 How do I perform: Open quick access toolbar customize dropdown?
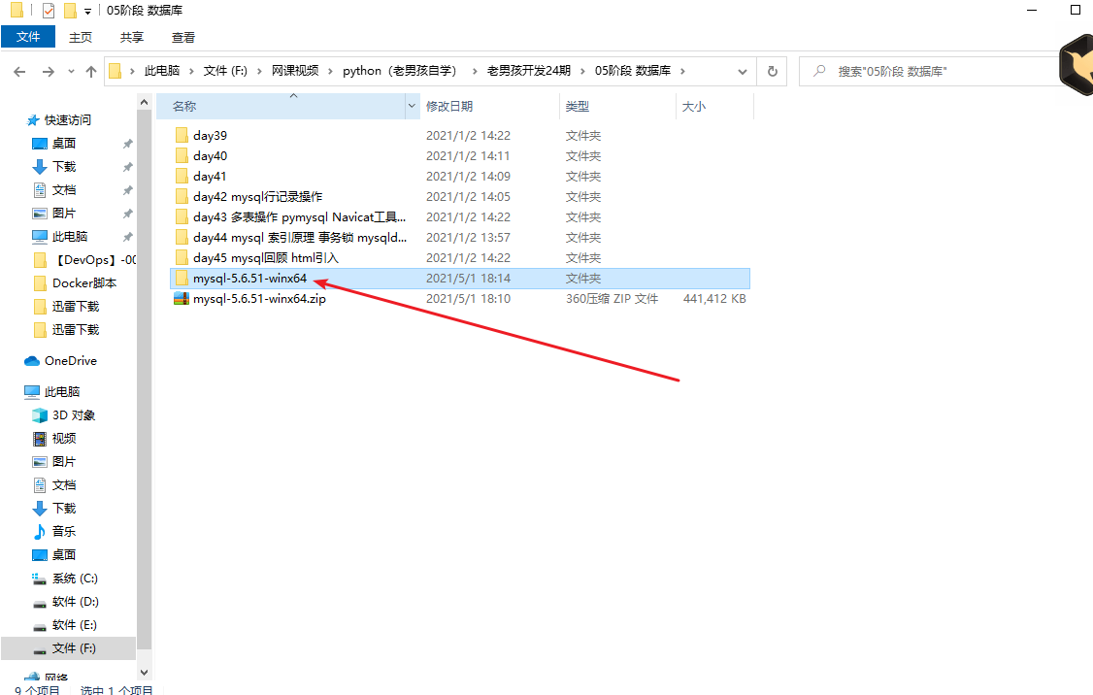coord(87,11)
